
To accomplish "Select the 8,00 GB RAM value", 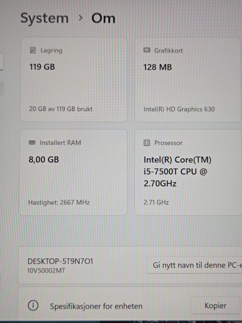I will [44, 159].
